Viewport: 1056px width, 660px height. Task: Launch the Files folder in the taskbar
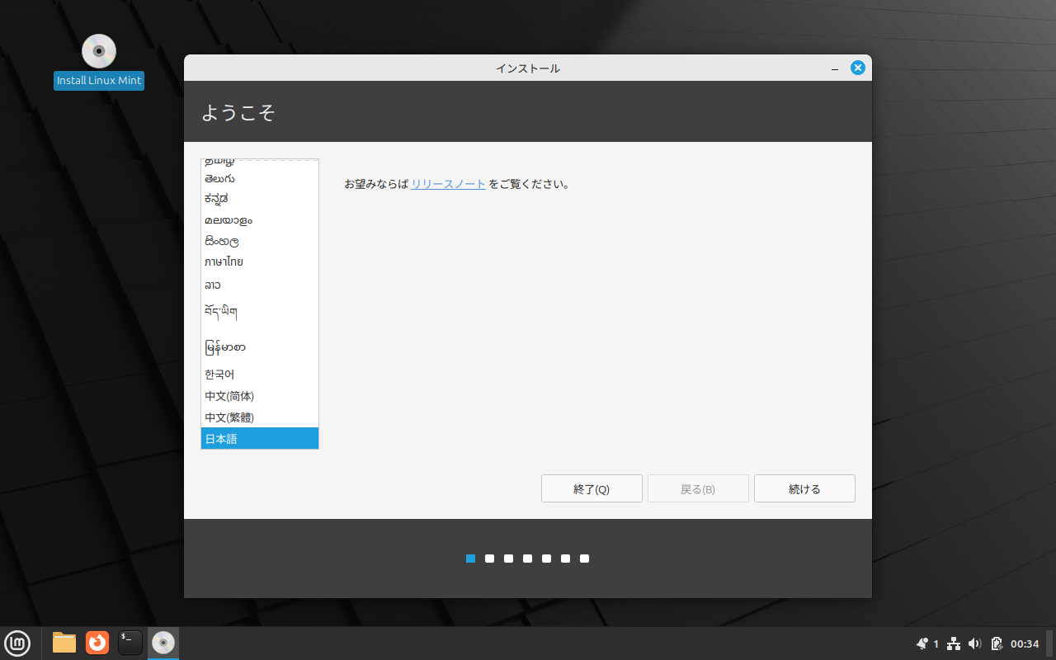(x=64, y=643)
